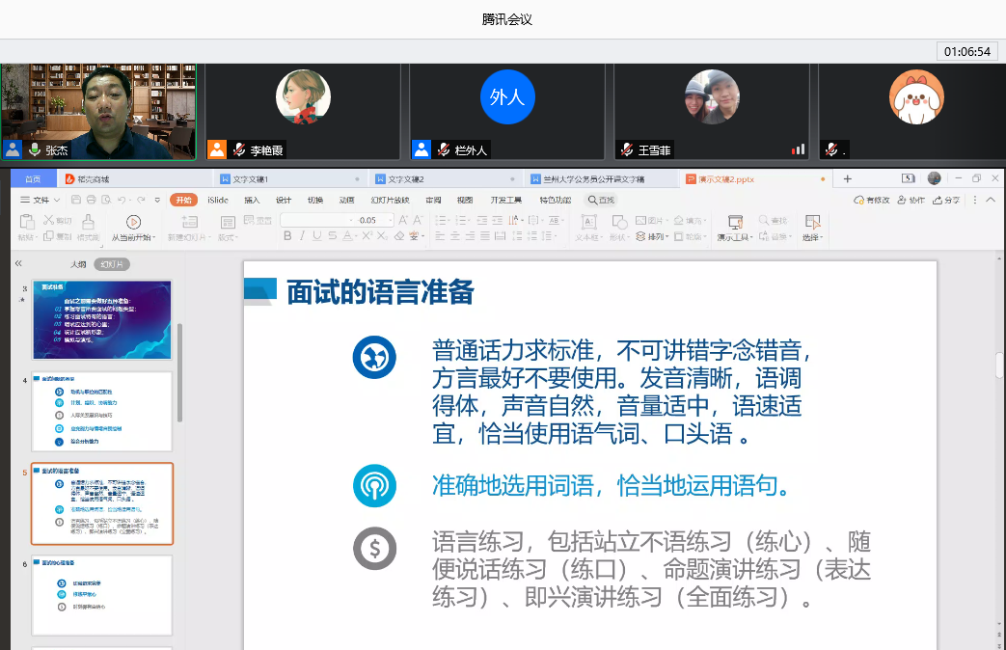Toggle 张杰's microphone icon

[34, 149]
